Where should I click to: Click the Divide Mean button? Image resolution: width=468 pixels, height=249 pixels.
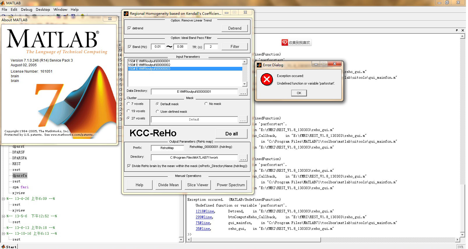pos(169,185)
